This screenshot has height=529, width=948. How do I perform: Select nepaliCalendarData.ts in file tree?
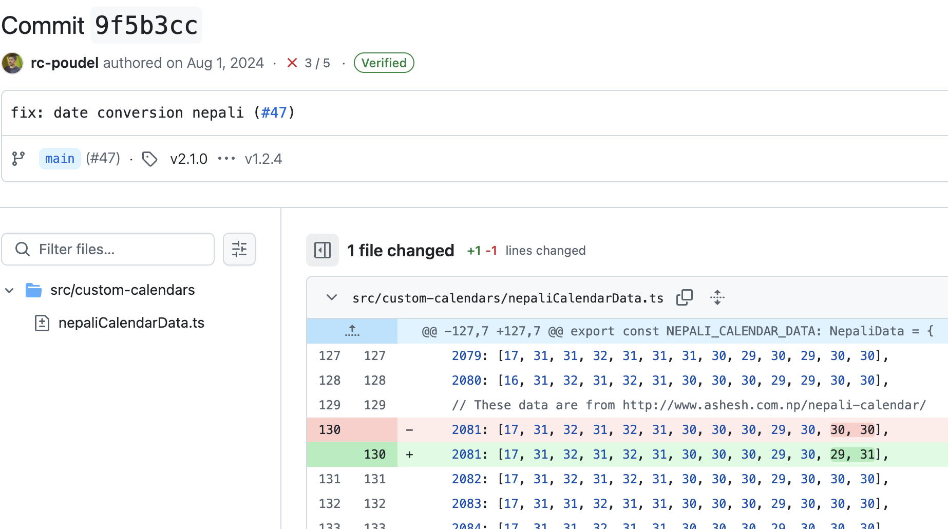click(x=131, y=323)
